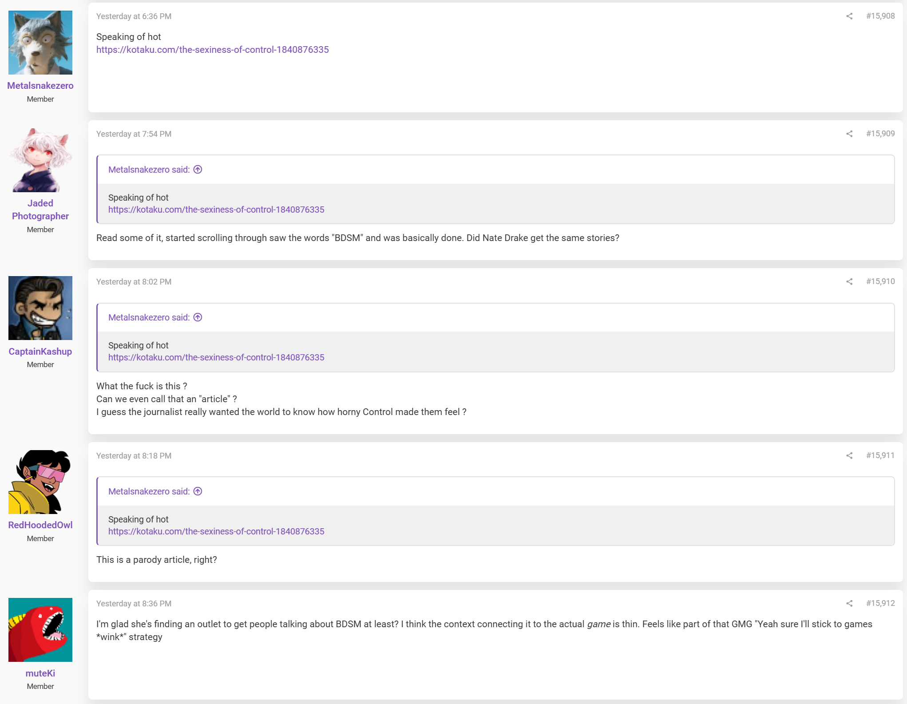Jump to quoted post via arrow in CaptainKashup's reply
This screenshot has width=907, height=704.
pyautogui.click(x=198, y=317)
